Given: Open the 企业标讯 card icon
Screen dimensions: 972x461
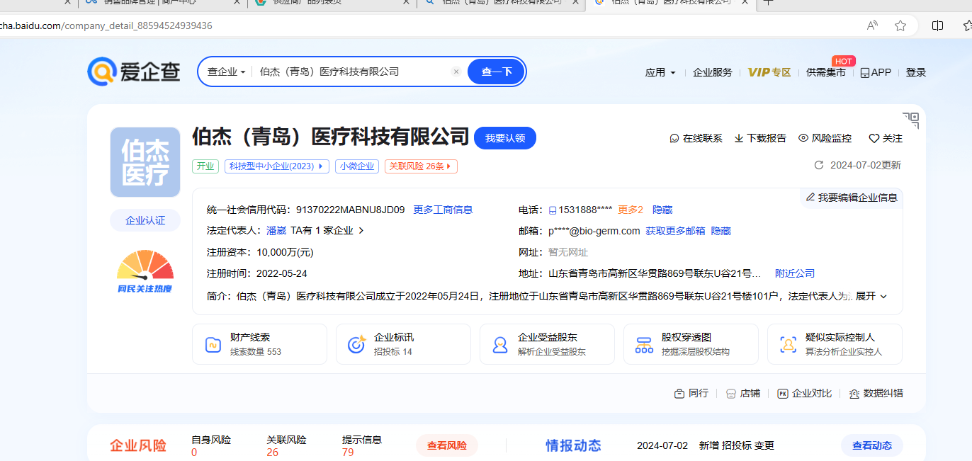Looking at the screenshot, I should click(356, 345).
